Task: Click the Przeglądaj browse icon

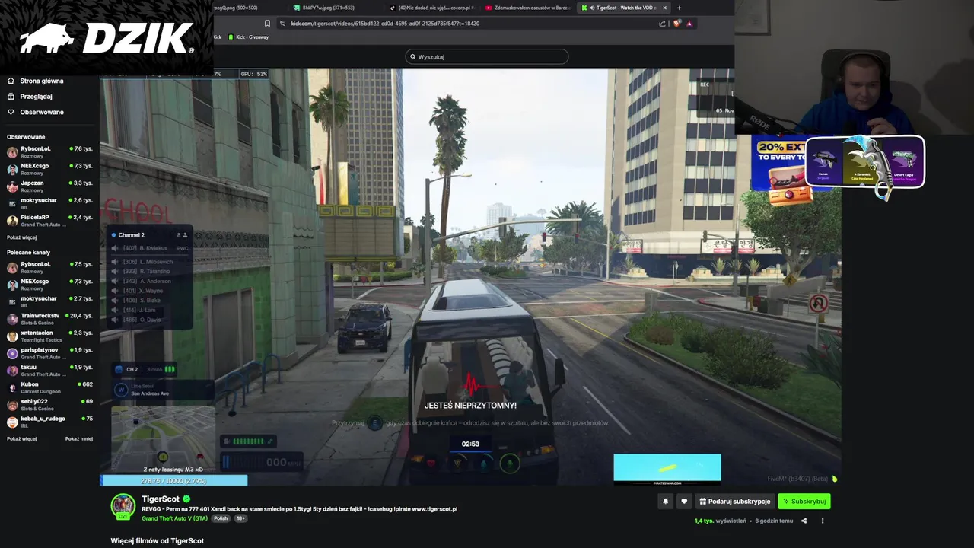Action: coord(11,97)
